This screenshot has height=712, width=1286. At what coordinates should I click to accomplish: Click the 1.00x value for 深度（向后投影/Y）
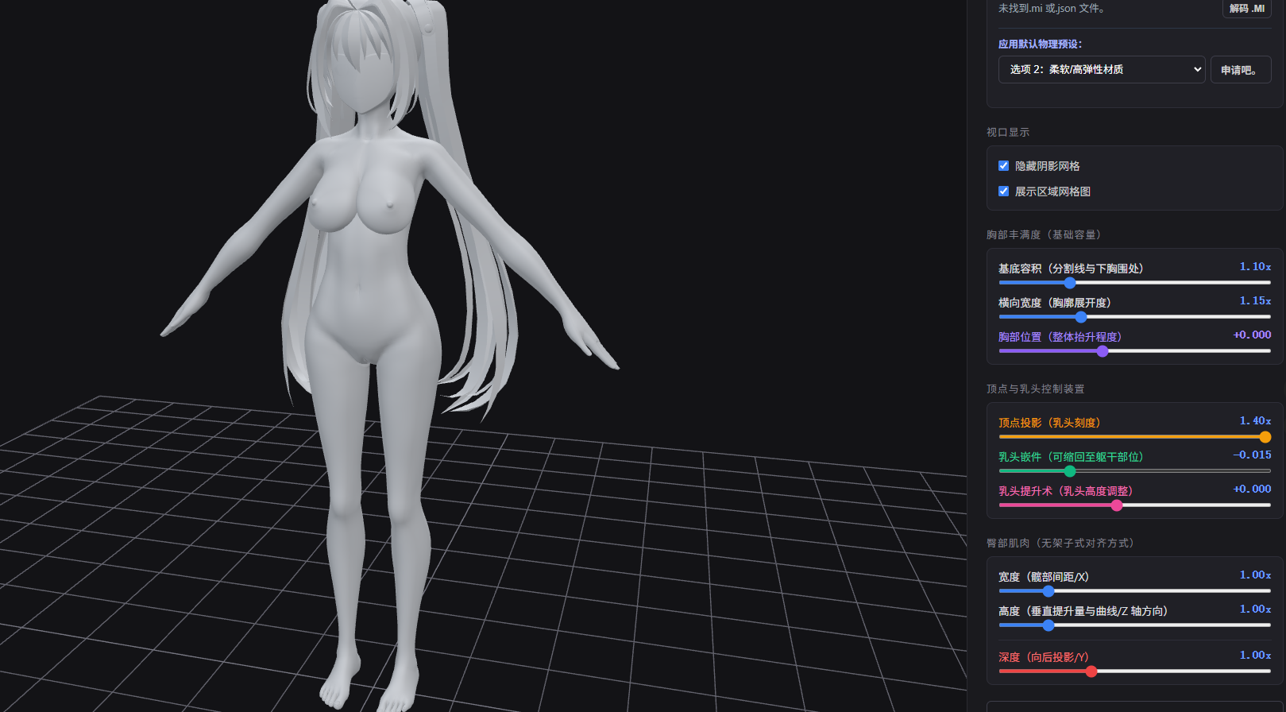(x=1255, y=656)
